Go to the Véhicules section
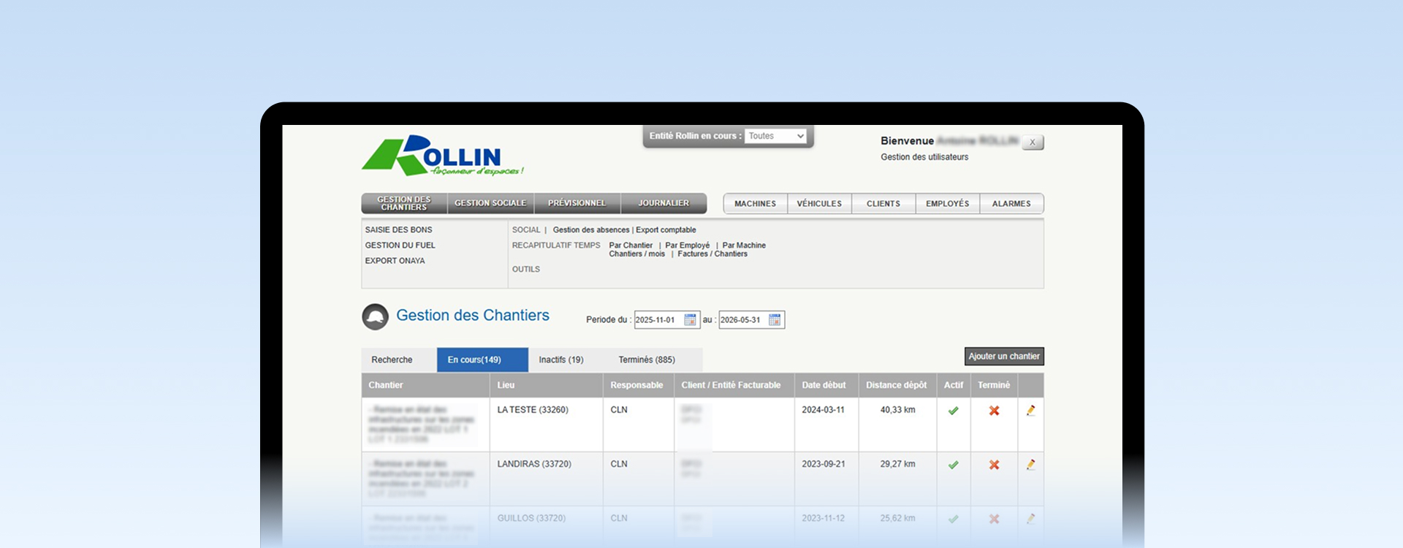Image resolution: width=1403 pixels, height=548 pixels. pos(819,204)
